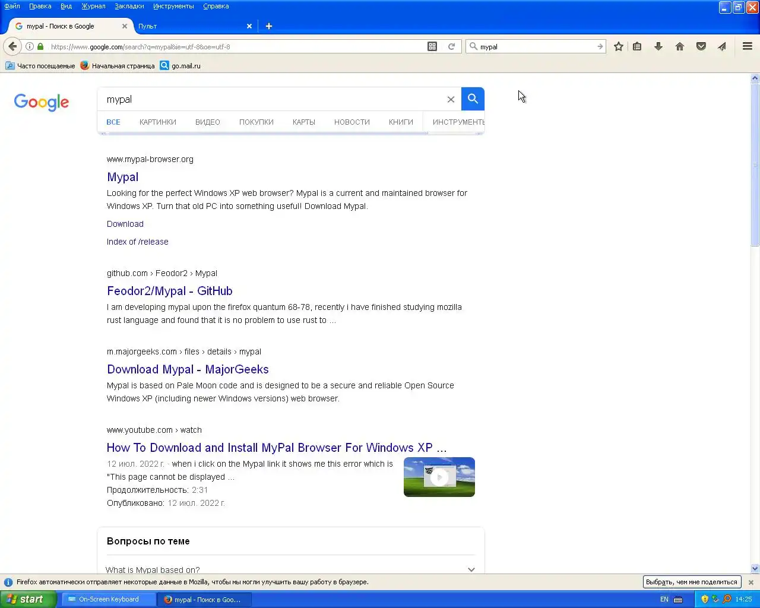Click the magnifier icon in the Firefox search box
This screenshot has width=760, height=608.
473,46
